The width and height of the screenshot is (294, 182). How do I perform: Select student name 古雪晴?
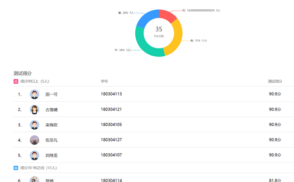point(51,110)
